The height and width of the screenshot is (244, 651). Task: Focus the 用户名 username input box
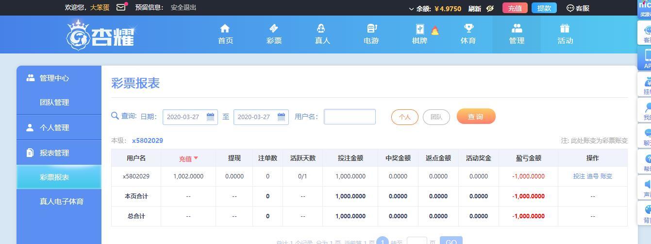coord(350,117)
